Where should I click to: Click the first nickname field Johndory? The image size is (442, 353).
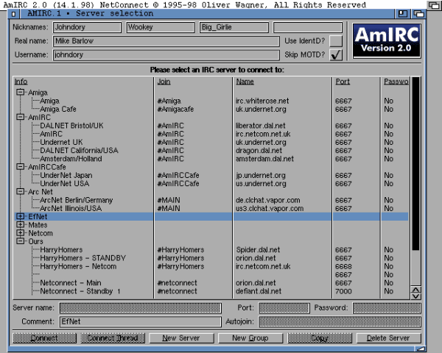point(87,27)
